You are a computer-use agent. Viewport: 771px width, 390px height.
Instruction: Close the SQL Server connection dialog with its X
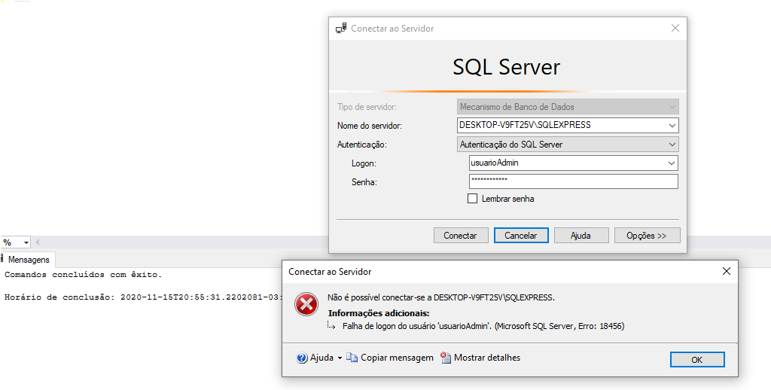coord(675,29)
